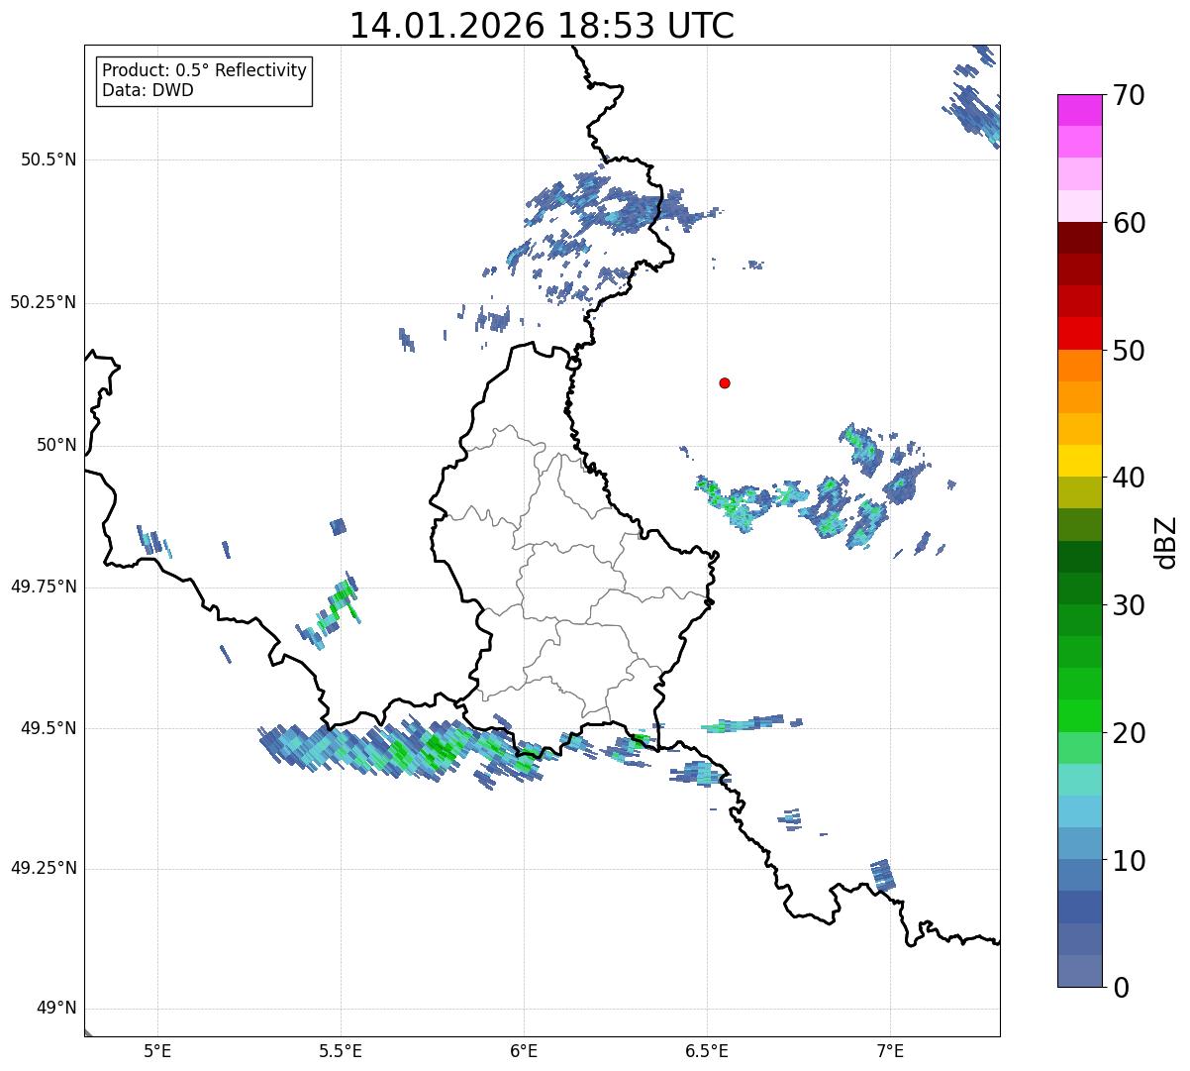Viewport: 1190px width, 1071px height.
Task: Click the 49°N latitude label
Action: click(x=56, y=1009)
